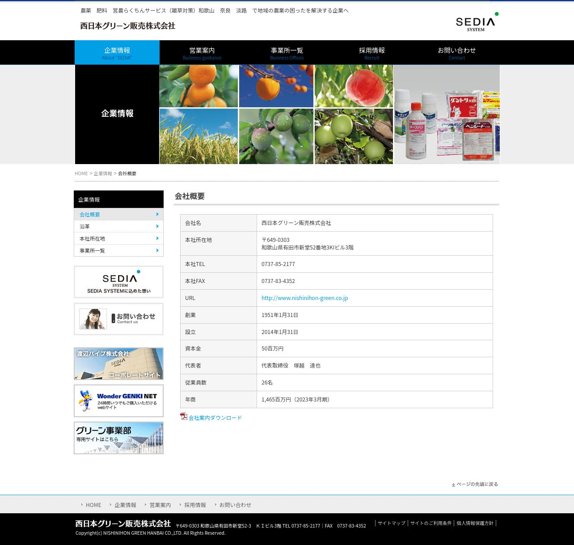Viewport: 574px width, 545px height.
Task: Select 会社概要 in the sidebar menu
Action: 118,214
